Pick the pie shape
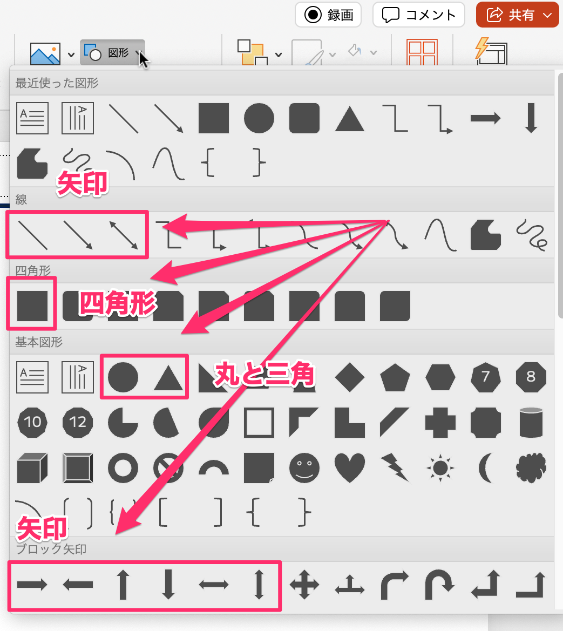This screenshot has width=563, height=631. coord(123,422)
